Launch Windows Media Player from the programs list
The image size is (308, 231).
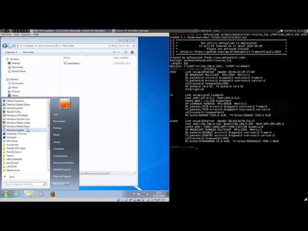click(18, 126)
